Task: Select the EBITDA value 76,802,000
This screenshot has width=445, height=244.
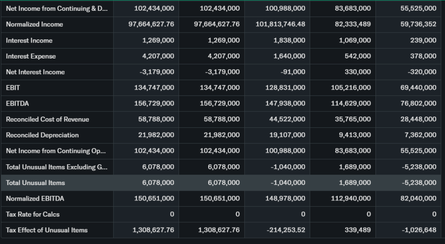Action: pyautogui.click(x=417, y=104)
